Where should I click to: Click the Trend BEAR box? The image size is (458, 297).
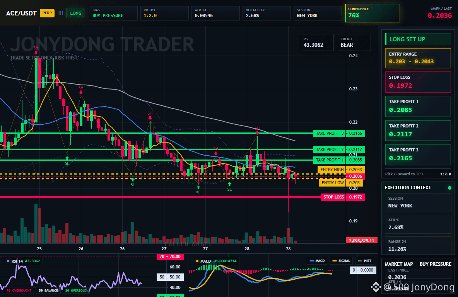pyautogui.click(x=354, y=42)
